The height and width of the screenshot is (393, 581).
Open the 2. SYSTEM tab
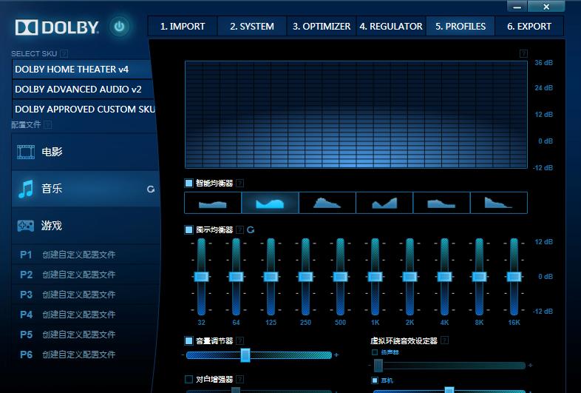[x=252, y=27]
